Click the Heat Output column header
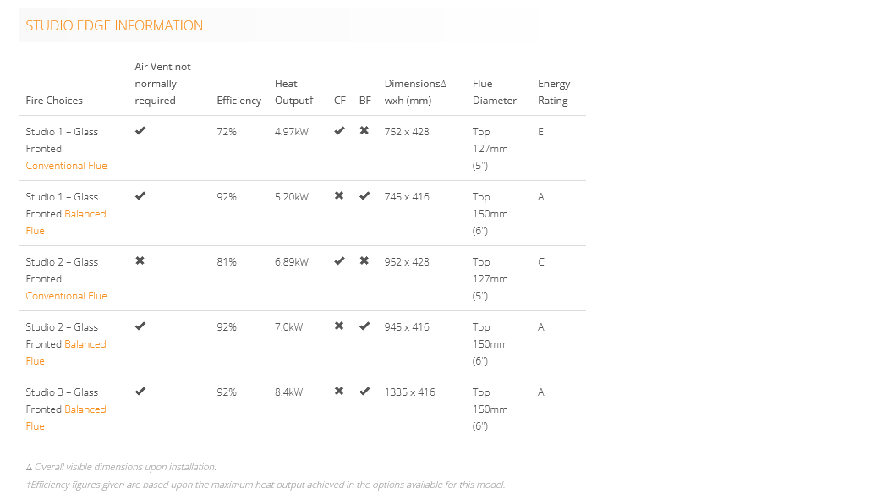This screenshot has height=499, width=871. click(x=293, y=92)
